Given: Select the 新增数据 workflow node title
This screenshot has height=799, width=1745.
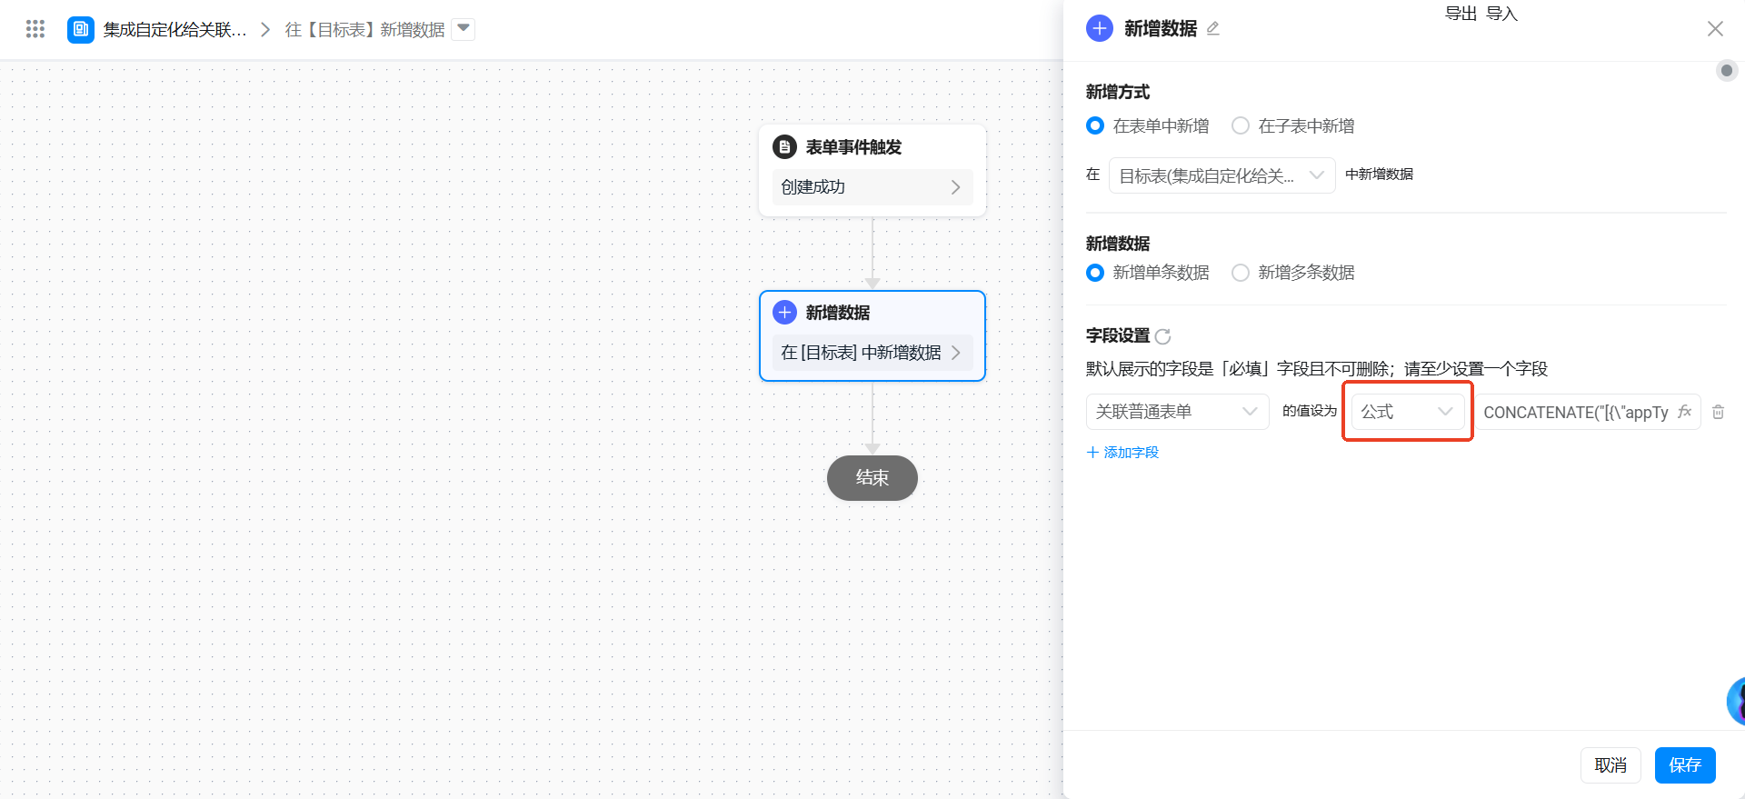Looking at the screenshot, I should coord(838,313).
